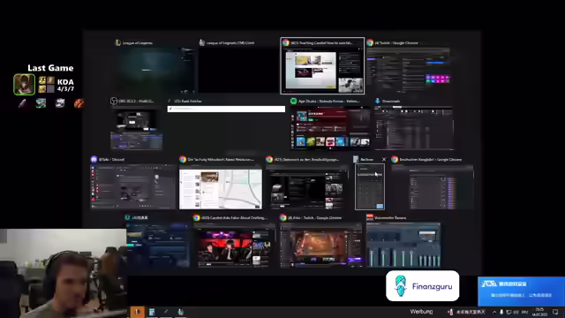Click the 'Rechner' window title
This screenshot has height=318, width=565.
pyautogui.click(x=367, y=159)
